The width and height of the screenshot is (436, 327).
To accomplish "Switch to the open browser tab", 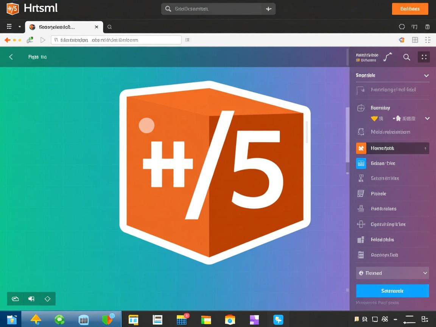I will [61, 27].
